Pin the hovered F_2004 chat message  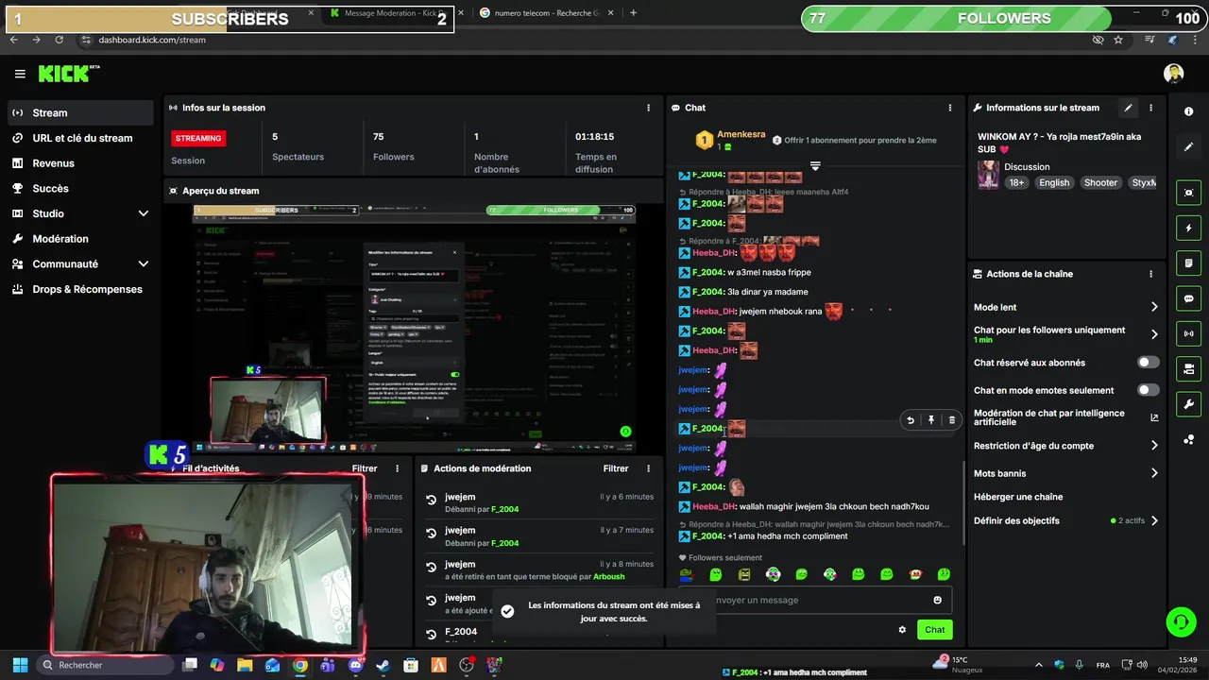931,420
